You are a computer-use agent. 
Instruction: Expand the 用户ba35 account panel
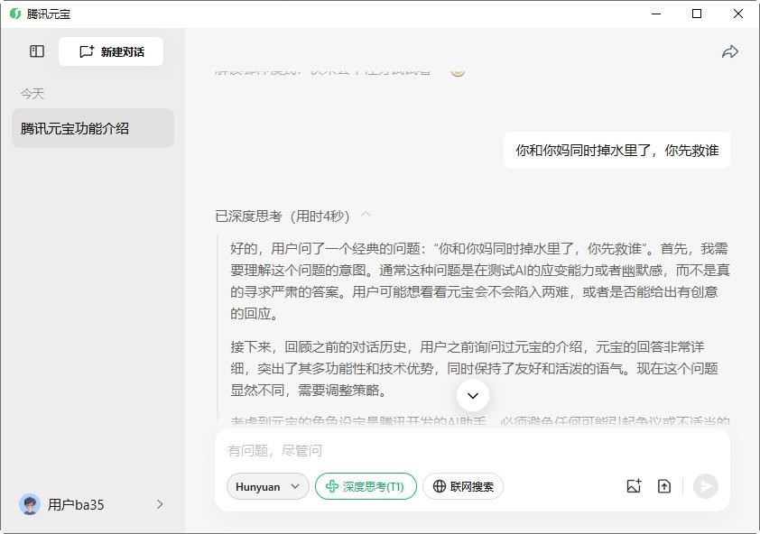[160, 504]
